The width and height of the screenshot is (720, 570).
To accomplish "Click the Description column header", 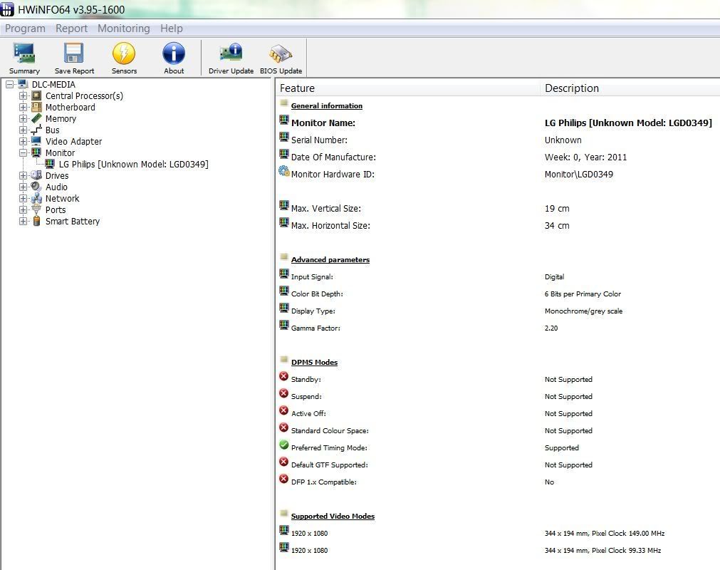I will coord(630,88).
